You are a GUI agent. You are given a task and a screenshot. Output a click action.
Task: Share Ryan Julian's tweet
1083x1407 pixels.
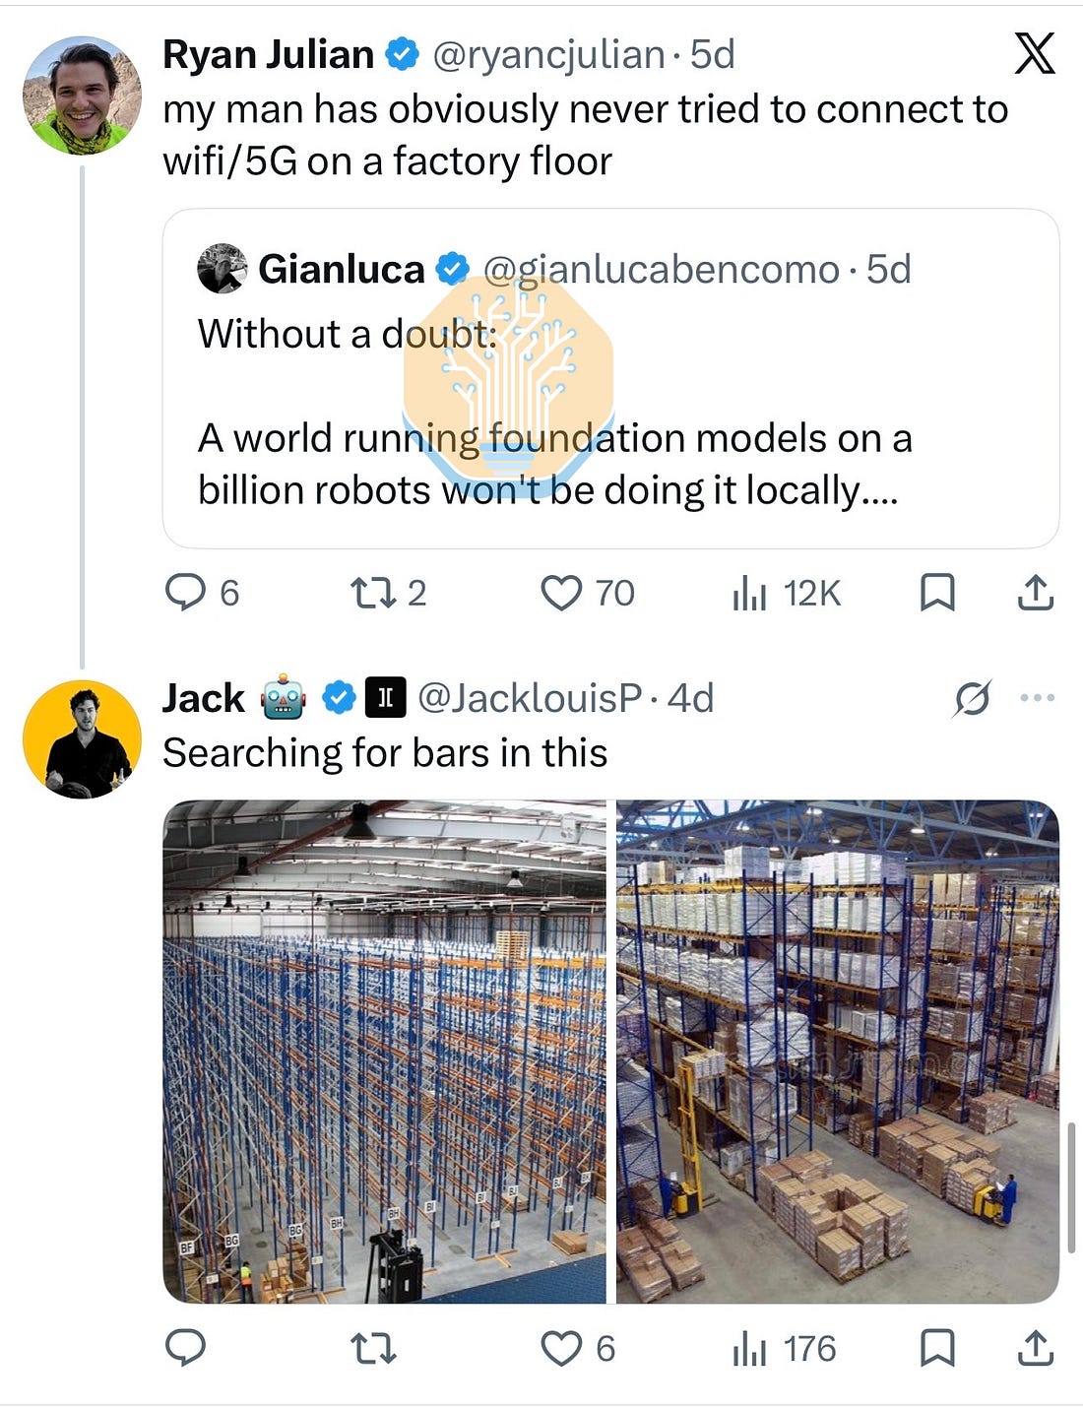pyautogui.click(x=1036, y=593)
